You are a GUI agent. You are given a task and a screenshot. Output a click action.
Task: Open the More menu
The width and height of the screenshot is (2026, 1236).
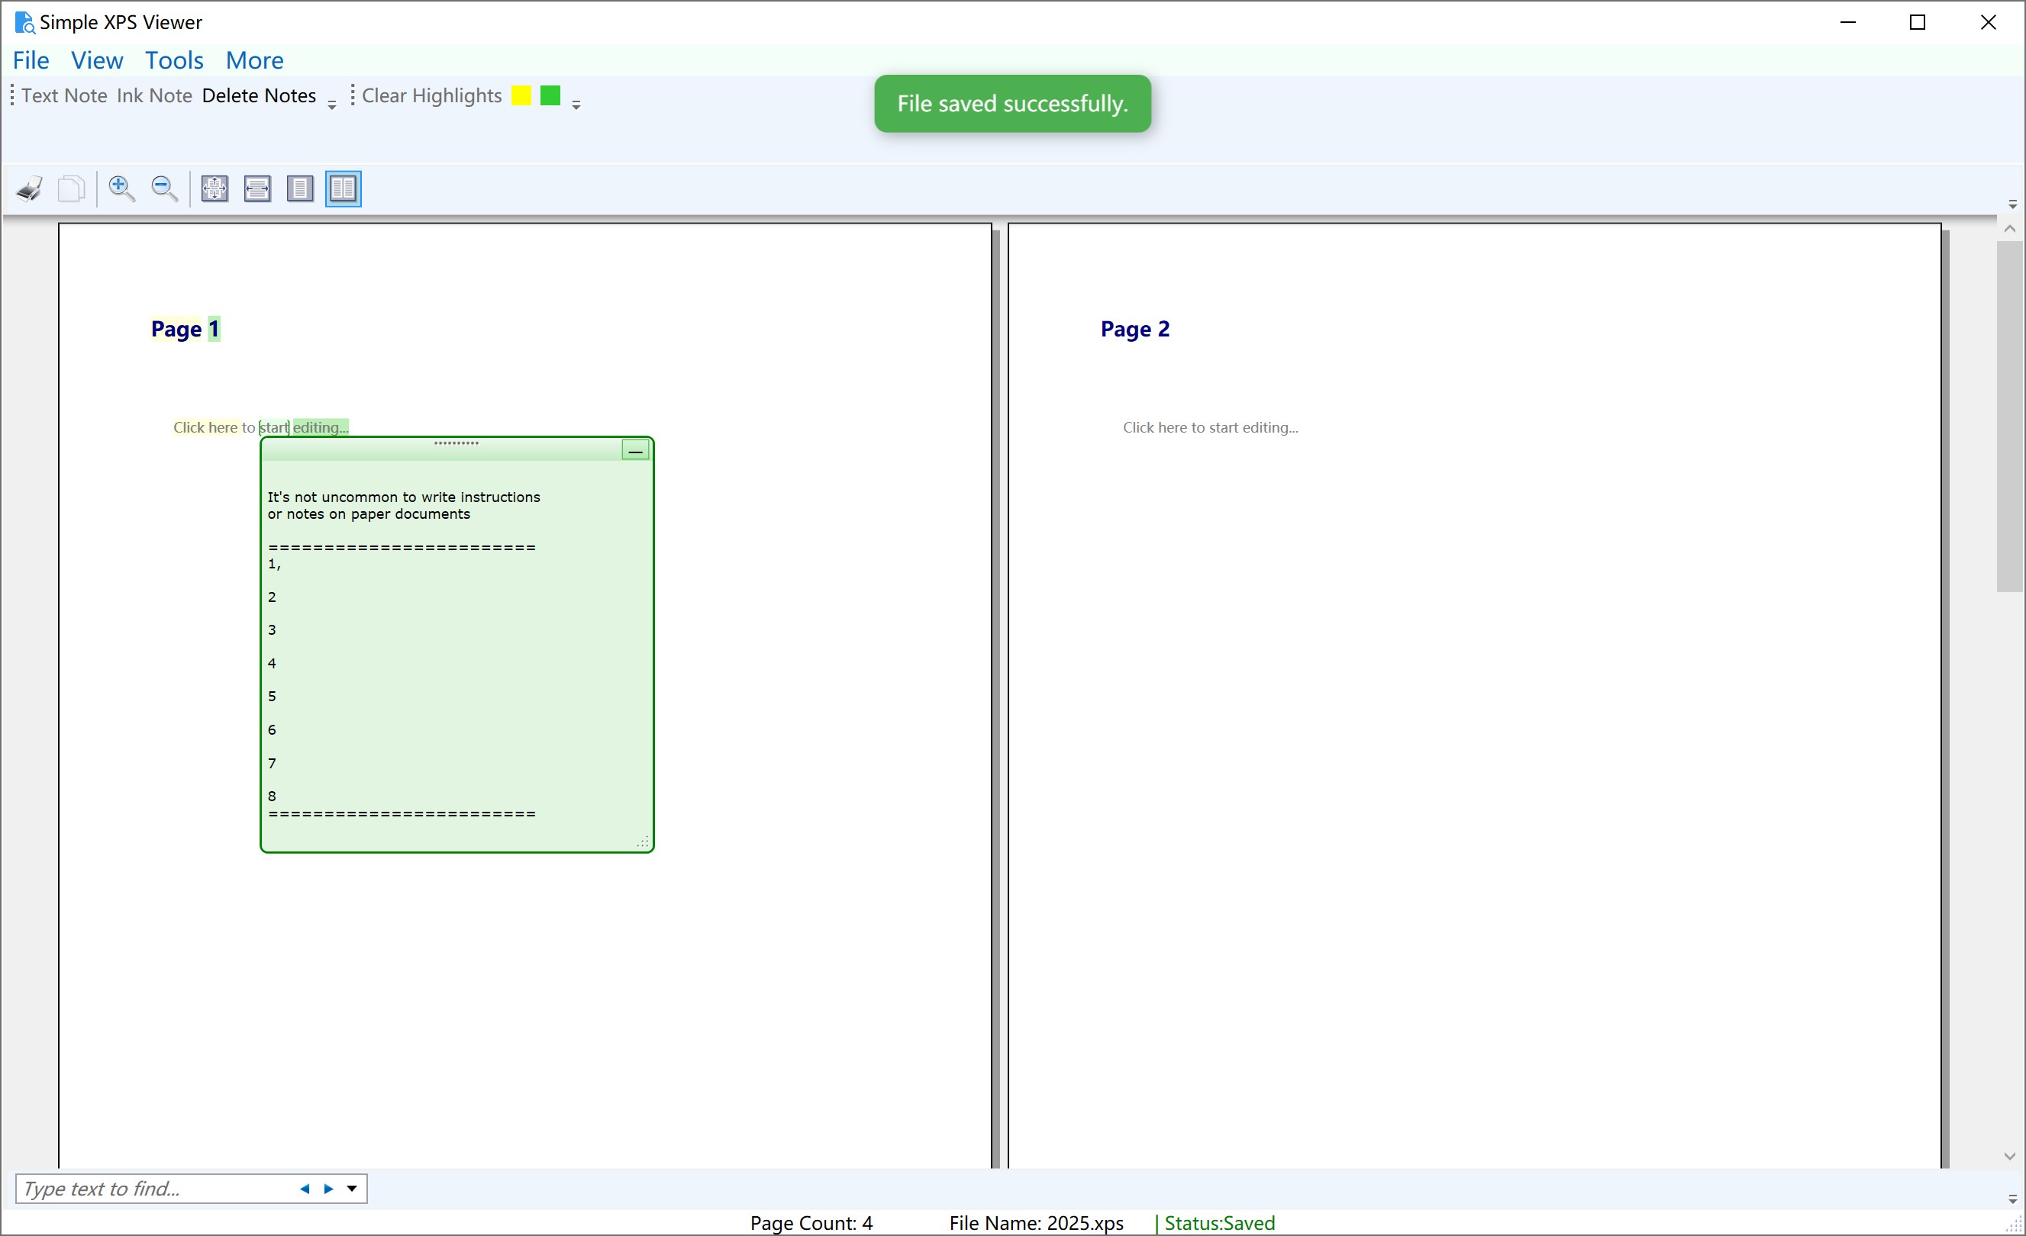254,60
